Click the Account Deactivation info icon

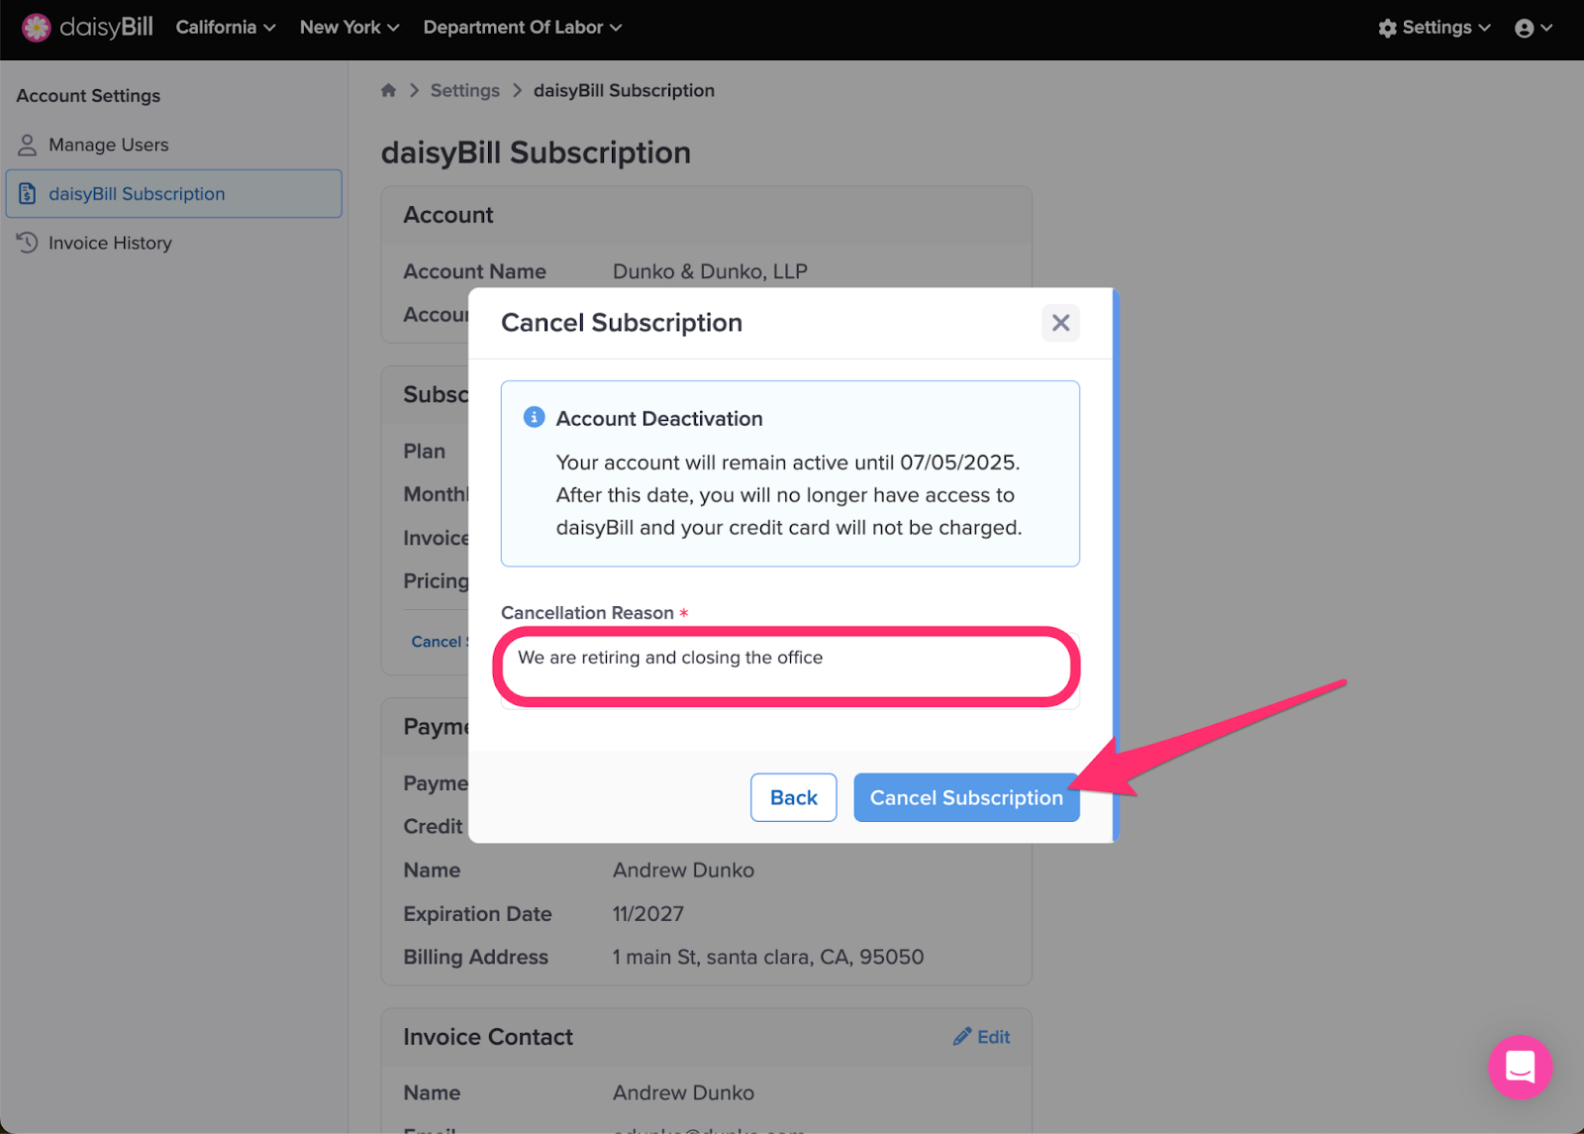point(534,417)
